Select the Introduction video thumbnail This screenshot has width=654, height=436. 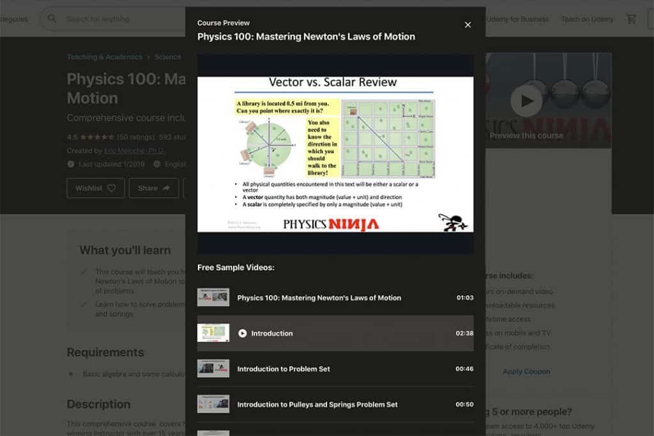click(x=213, y=333)
